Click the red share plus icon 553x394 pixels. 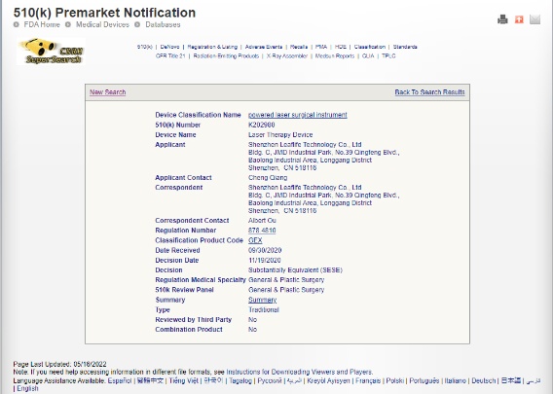(x=519, y=19)
